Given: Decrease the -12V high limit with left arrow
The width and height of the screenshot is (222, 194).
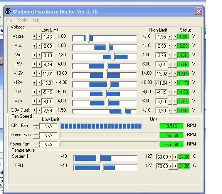Looking at the screenshot, I should tap(170, 83).
